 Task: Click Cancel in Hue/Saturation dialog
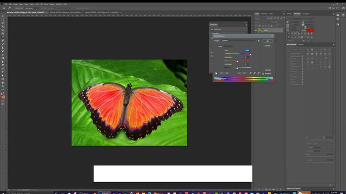(x=268, y=46)
